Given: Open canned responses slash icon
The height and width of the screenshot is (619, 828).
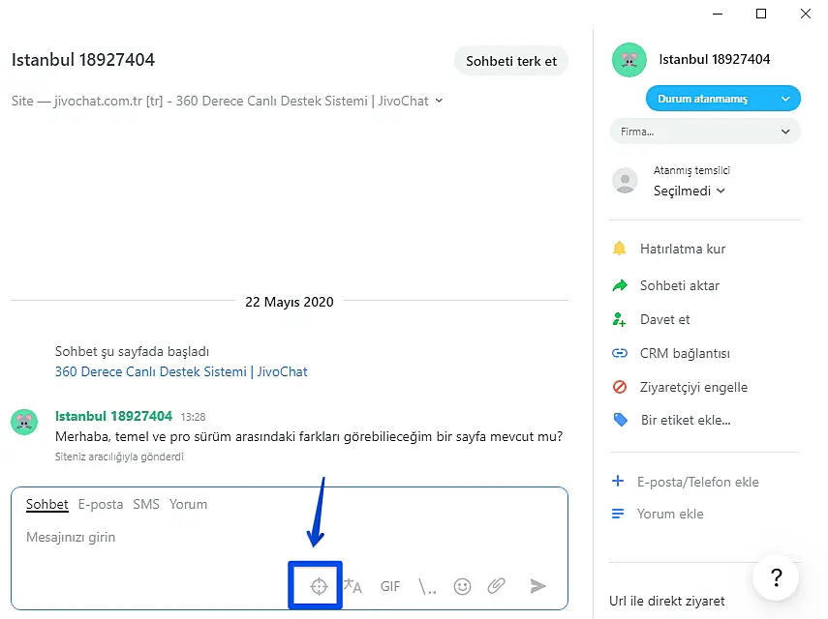Looking at the screenshot, I should [x=427, y=586].
